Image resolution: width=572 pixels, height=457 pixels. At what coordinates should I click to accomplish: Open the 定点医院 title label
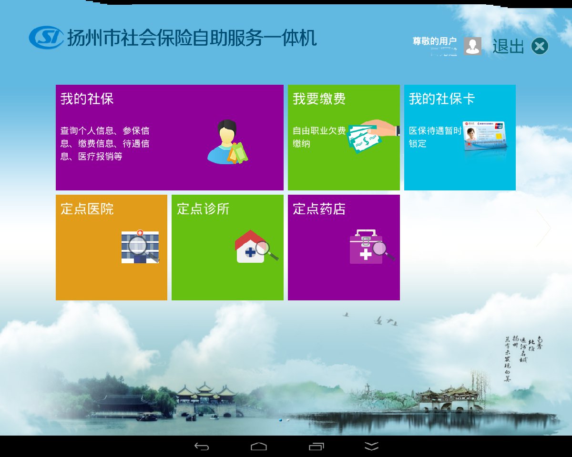tap(87, 209)
